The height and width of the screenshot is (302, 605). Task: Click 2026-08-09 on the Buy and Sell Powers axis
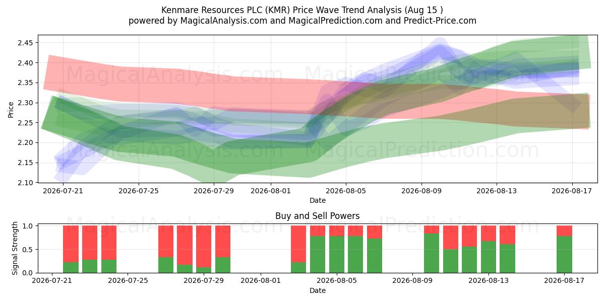[x=413, y=281]
